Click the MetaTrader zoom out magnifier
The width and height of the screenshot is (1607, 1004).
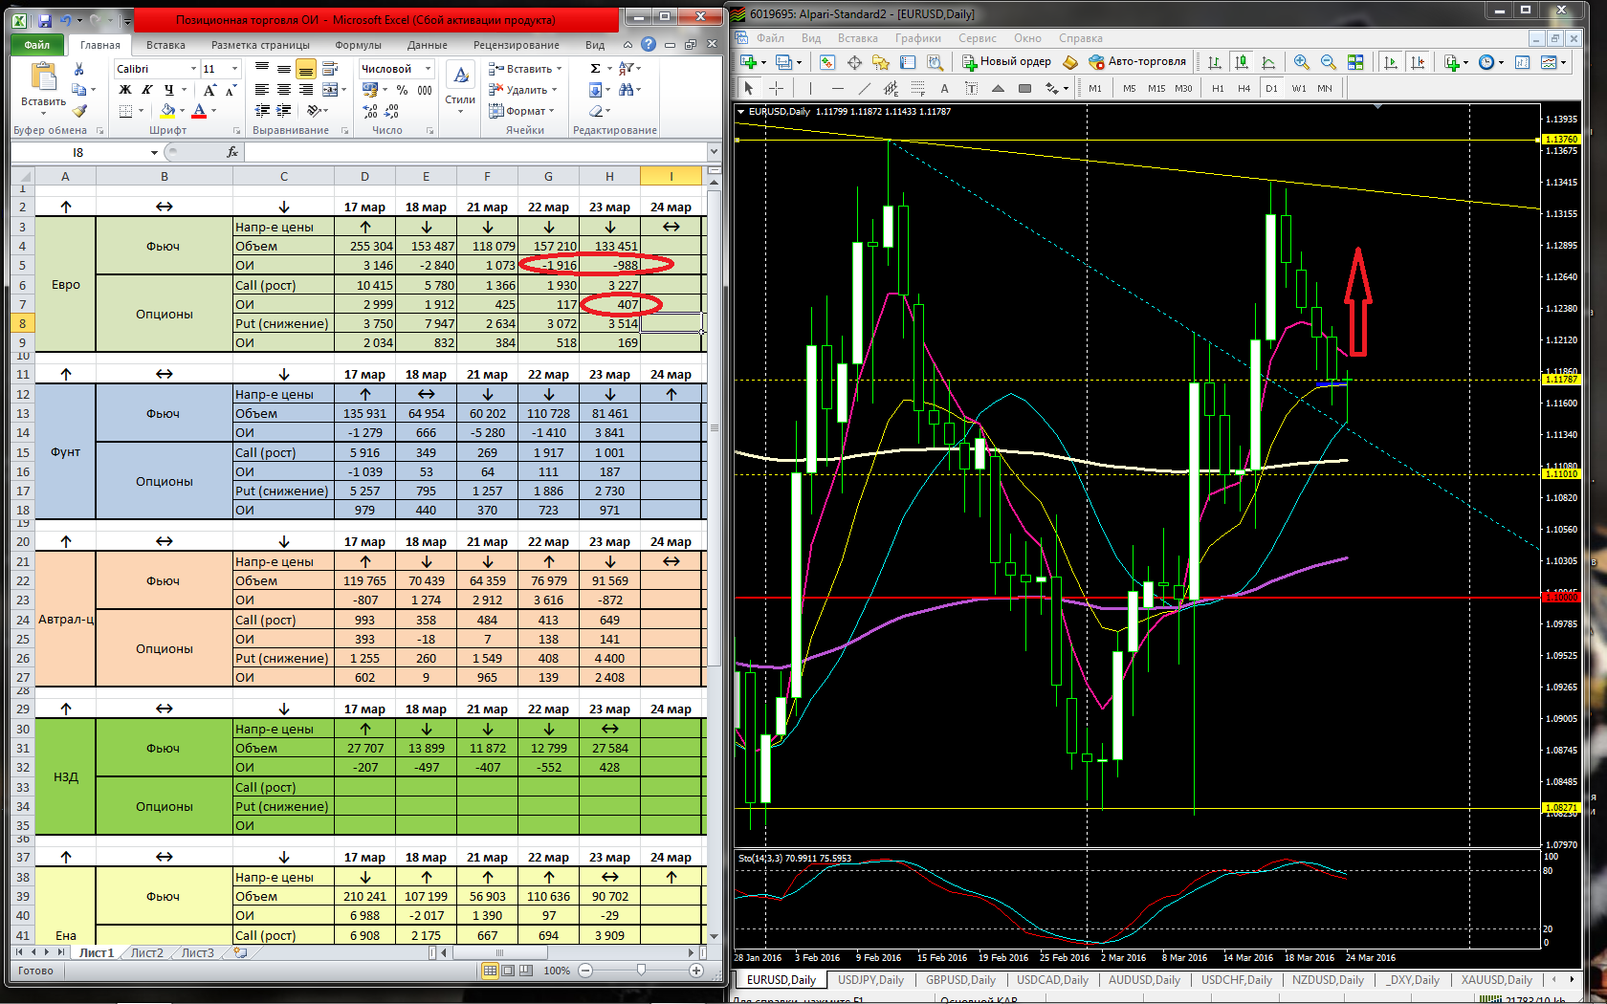[x=1329, y=62]
